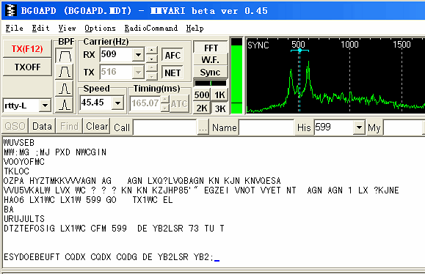
Task: Decrease Timing value with down stepper
Action: 165,108
